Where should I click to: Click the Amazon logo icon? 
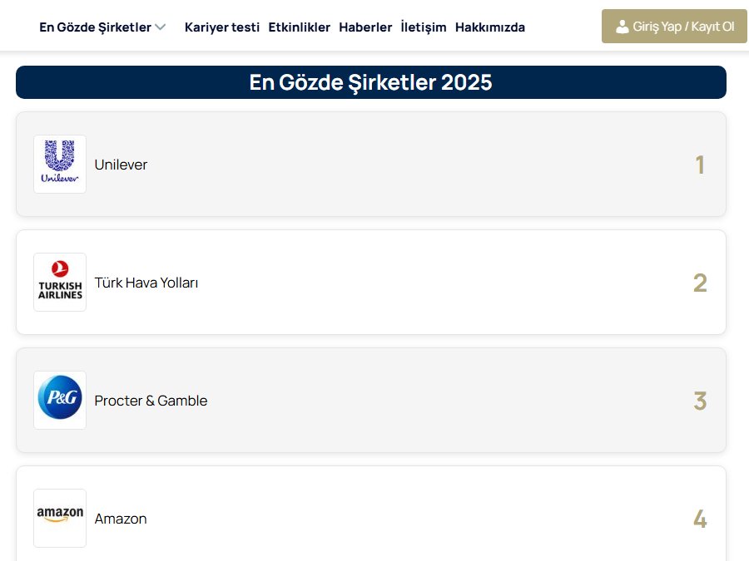click(60, 518)
